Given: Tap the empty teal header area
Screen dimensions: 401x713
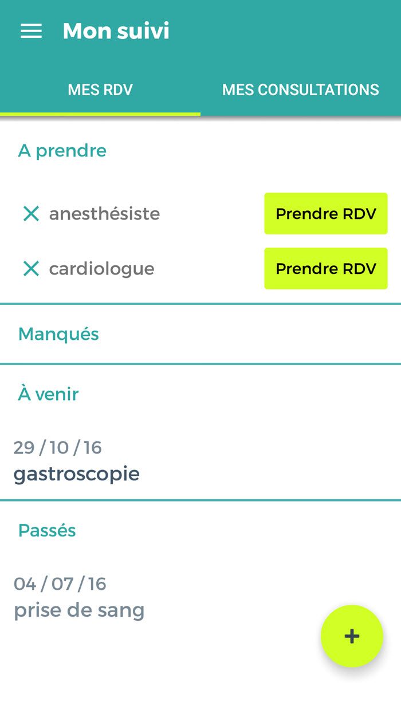Looking at the screenshot, I should [286, 31].
